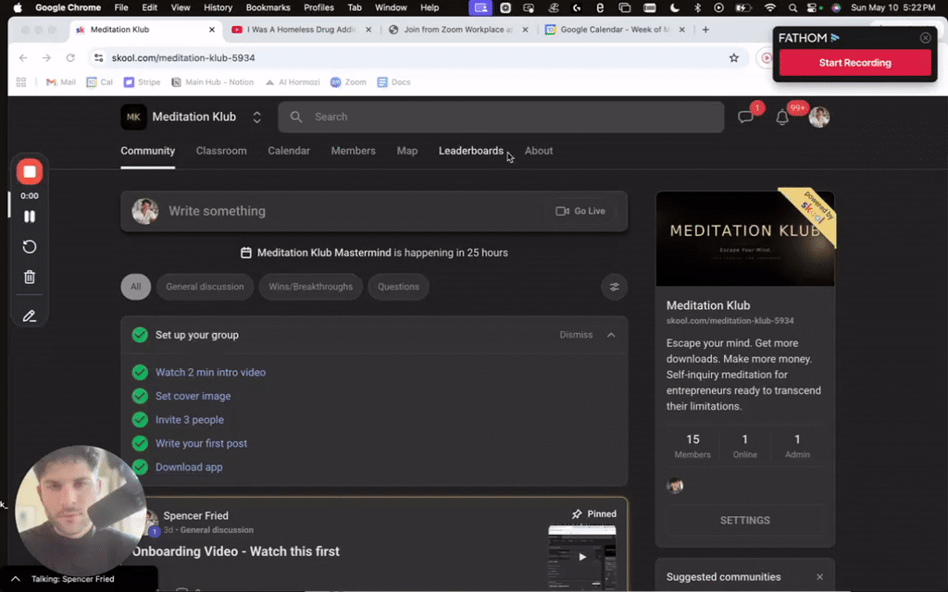Open the post filter settings icon
This screenshot has width=948, height=592.
(x=615, y=287)
